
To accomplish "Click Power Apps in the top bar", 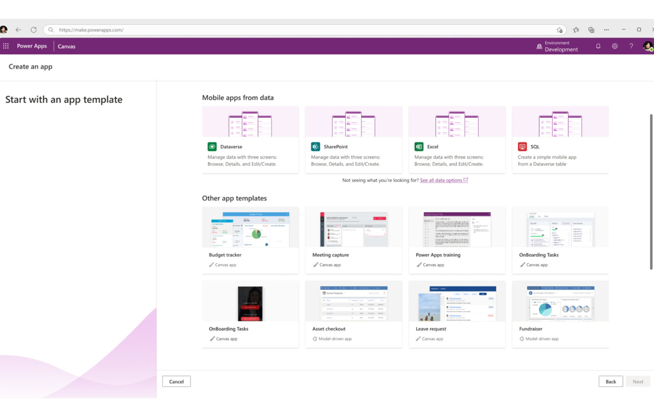I will pyautogui.click(x=32, y=46).
